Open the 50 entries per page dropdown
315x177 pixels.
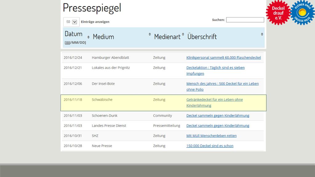[71, 22]
